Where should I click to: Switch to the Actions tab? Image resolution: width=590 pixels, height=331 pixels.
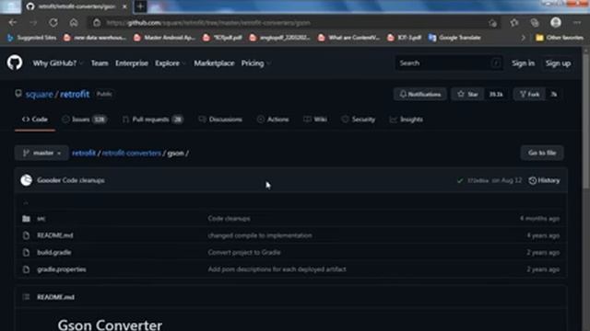(273, 120)
